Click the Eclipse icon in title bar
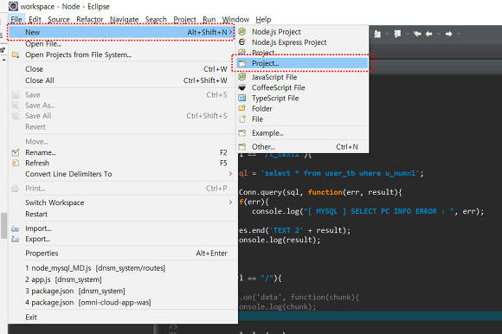This screenshot has width=502, height=334. pyautogui.click(x=13, y=6)
